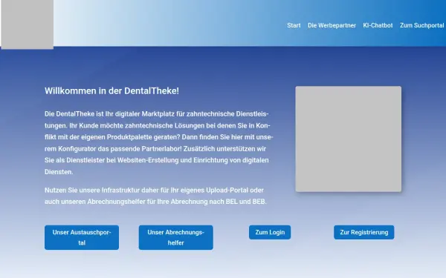Open the KI-Chatbot menu link

click(378, 25)
